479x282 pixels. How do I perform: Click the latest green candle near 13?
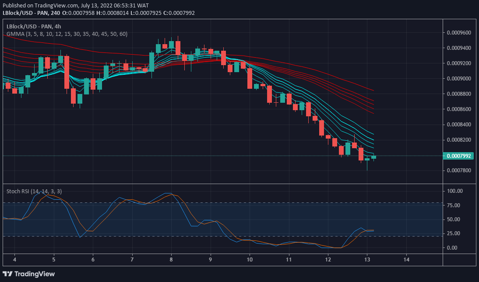click(x=373, y=157)
